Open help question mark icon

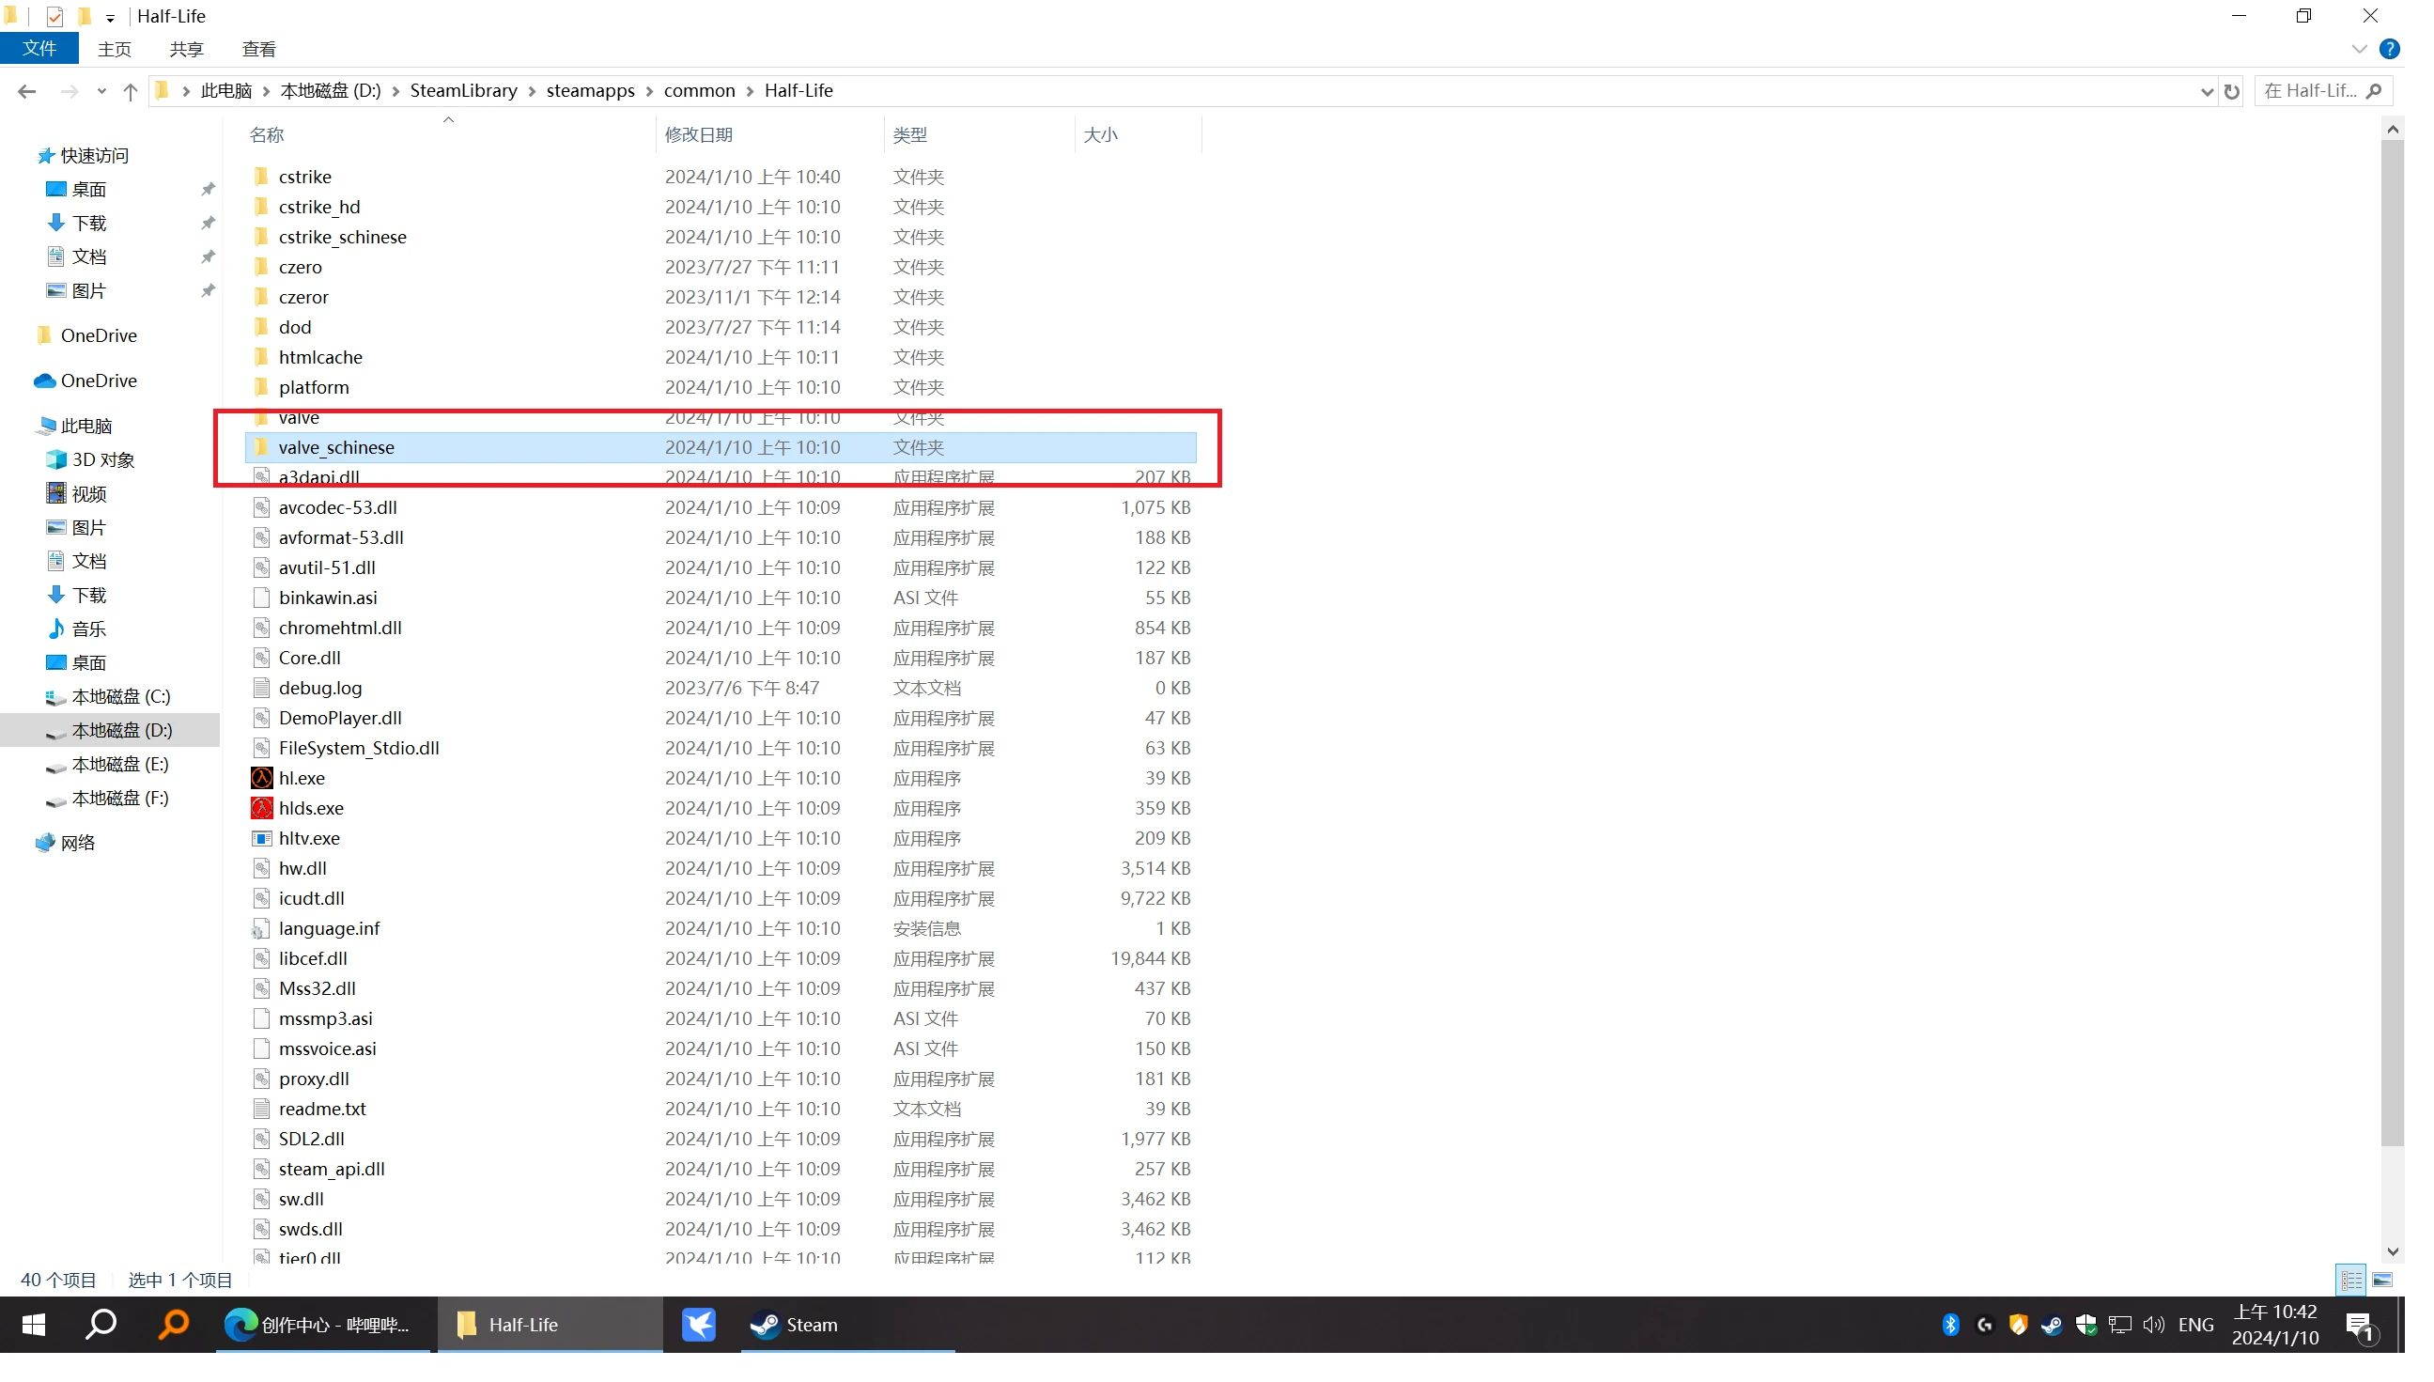(x=2390, y=49)
